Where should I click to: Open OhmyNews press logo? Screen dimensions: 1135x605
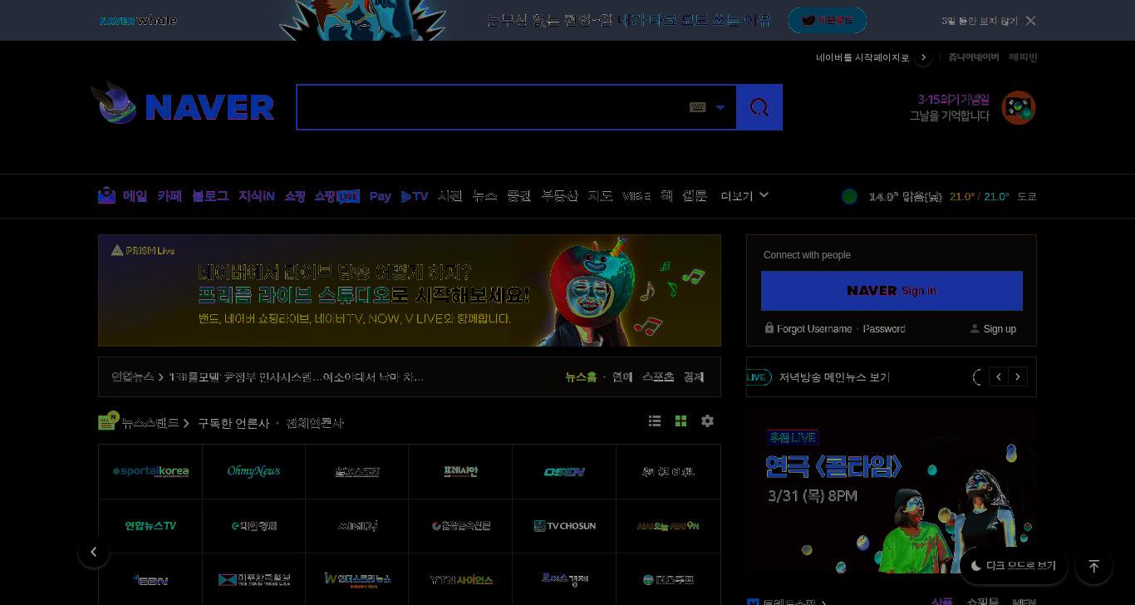(x=253, y=471)
